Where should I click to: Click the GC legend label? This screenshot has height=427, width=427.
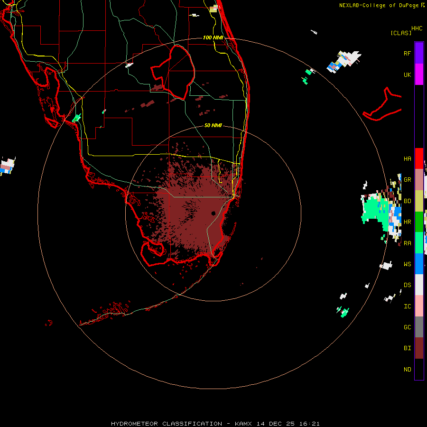pyautogui.click(x=408, y=327)
